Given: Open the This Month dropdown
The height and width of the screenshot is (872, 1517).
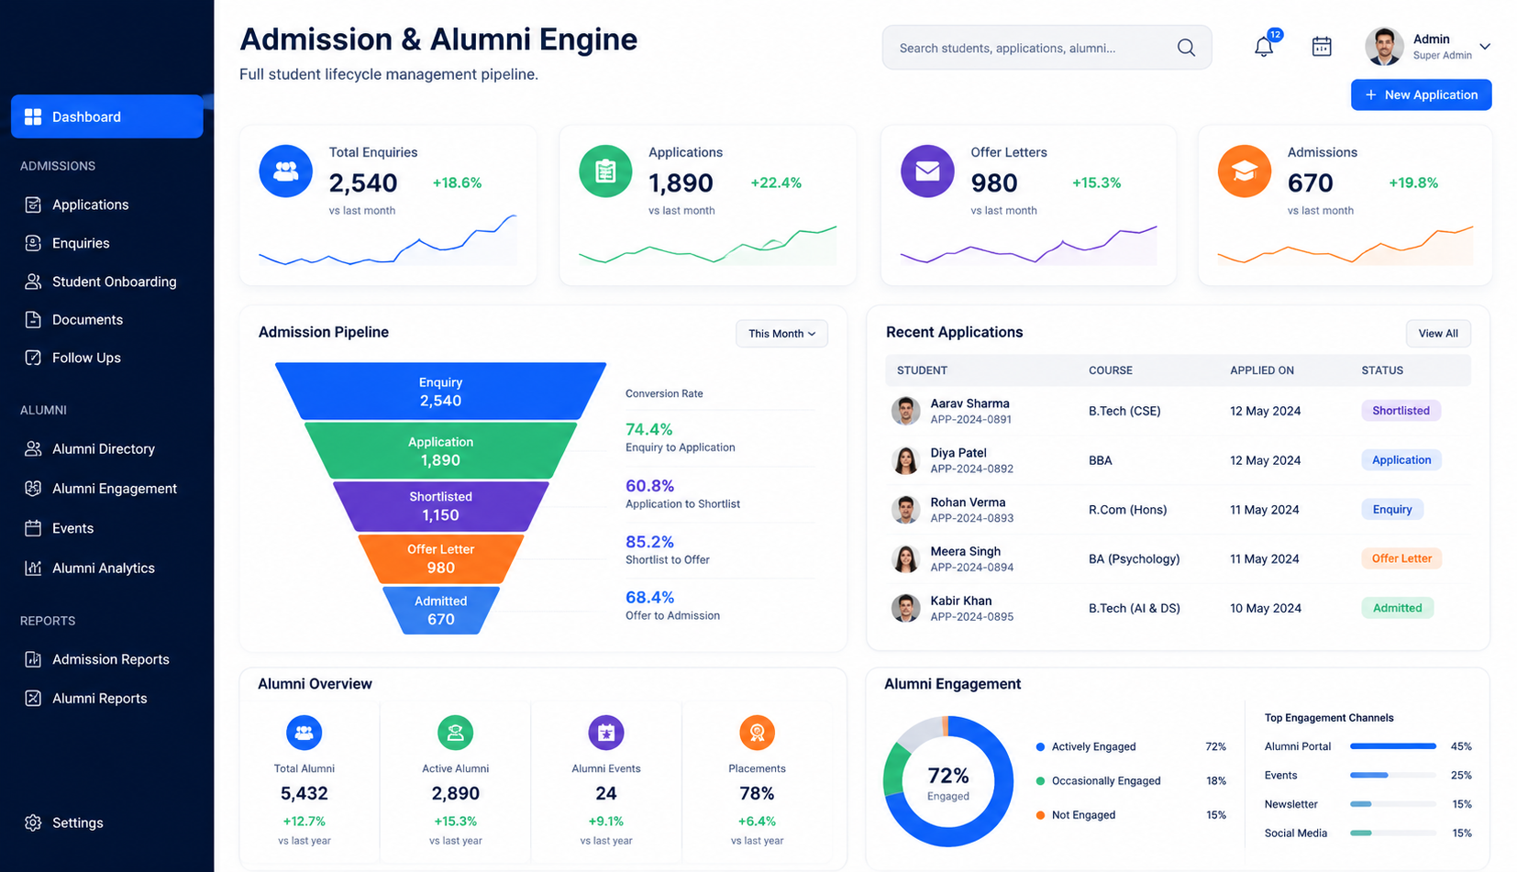Looking at the screenshot, I should coord(781,334).
